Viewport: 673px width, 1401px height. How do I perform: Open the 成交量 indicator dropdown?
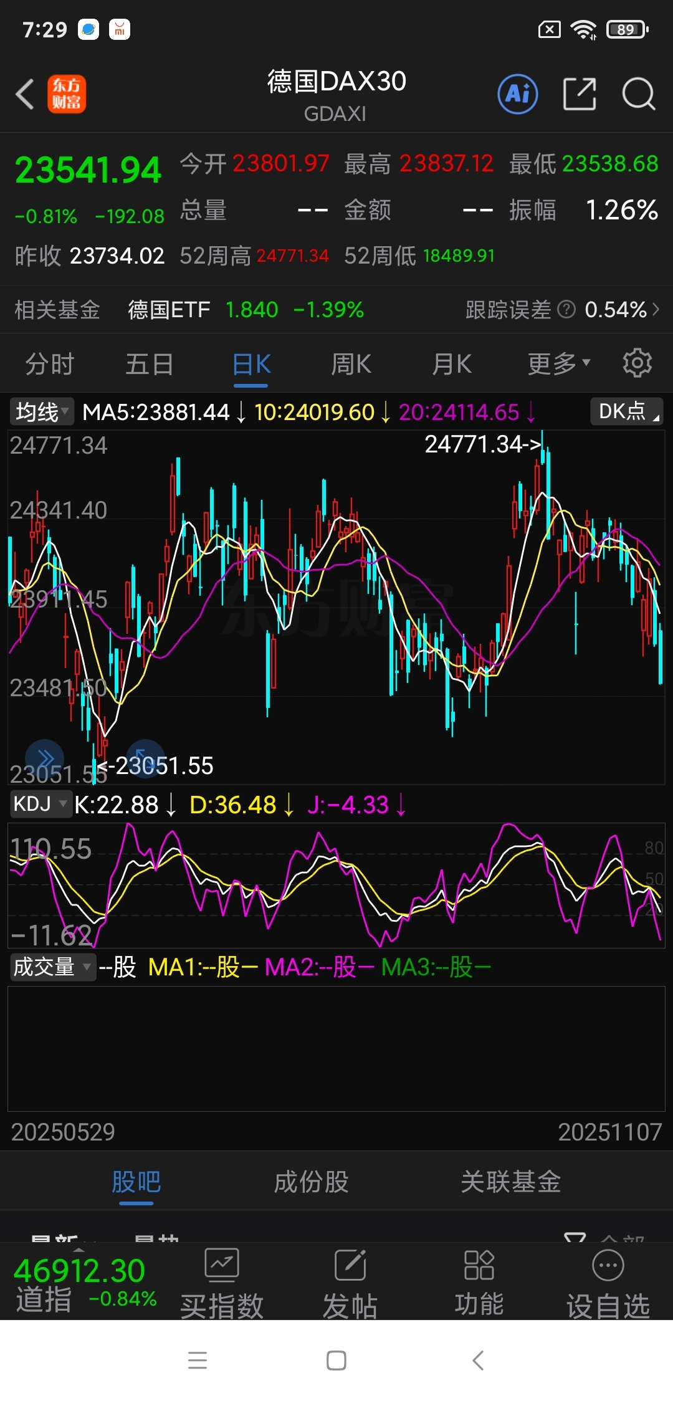(x=52, y=967)
